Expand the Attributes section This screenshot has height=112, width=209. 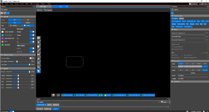point(172,82)
